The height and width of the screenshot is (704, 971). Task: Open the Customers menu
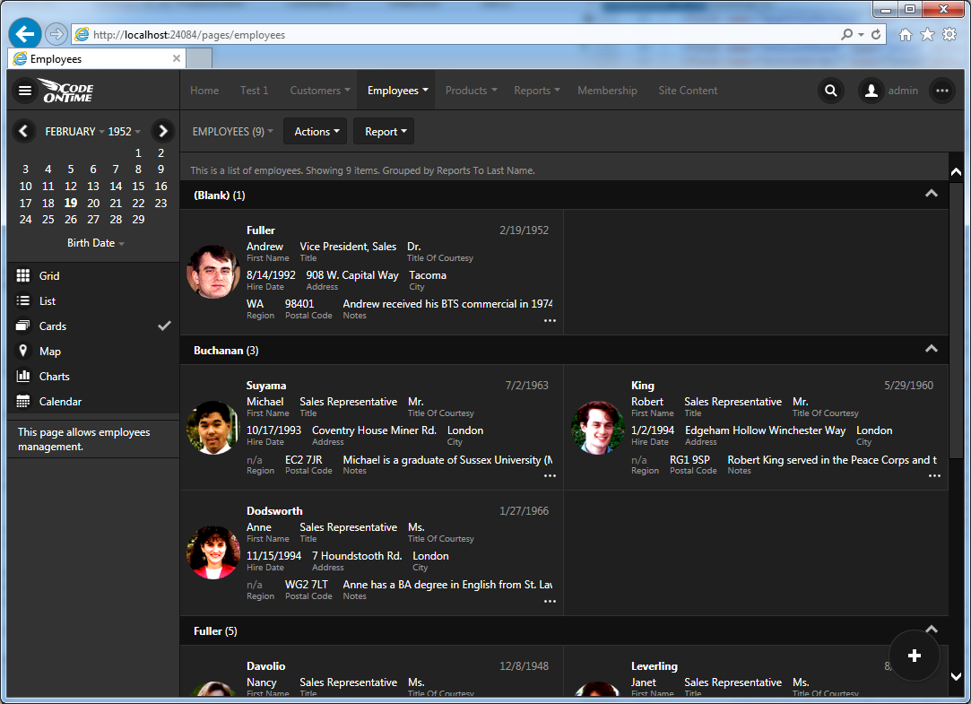320,91
